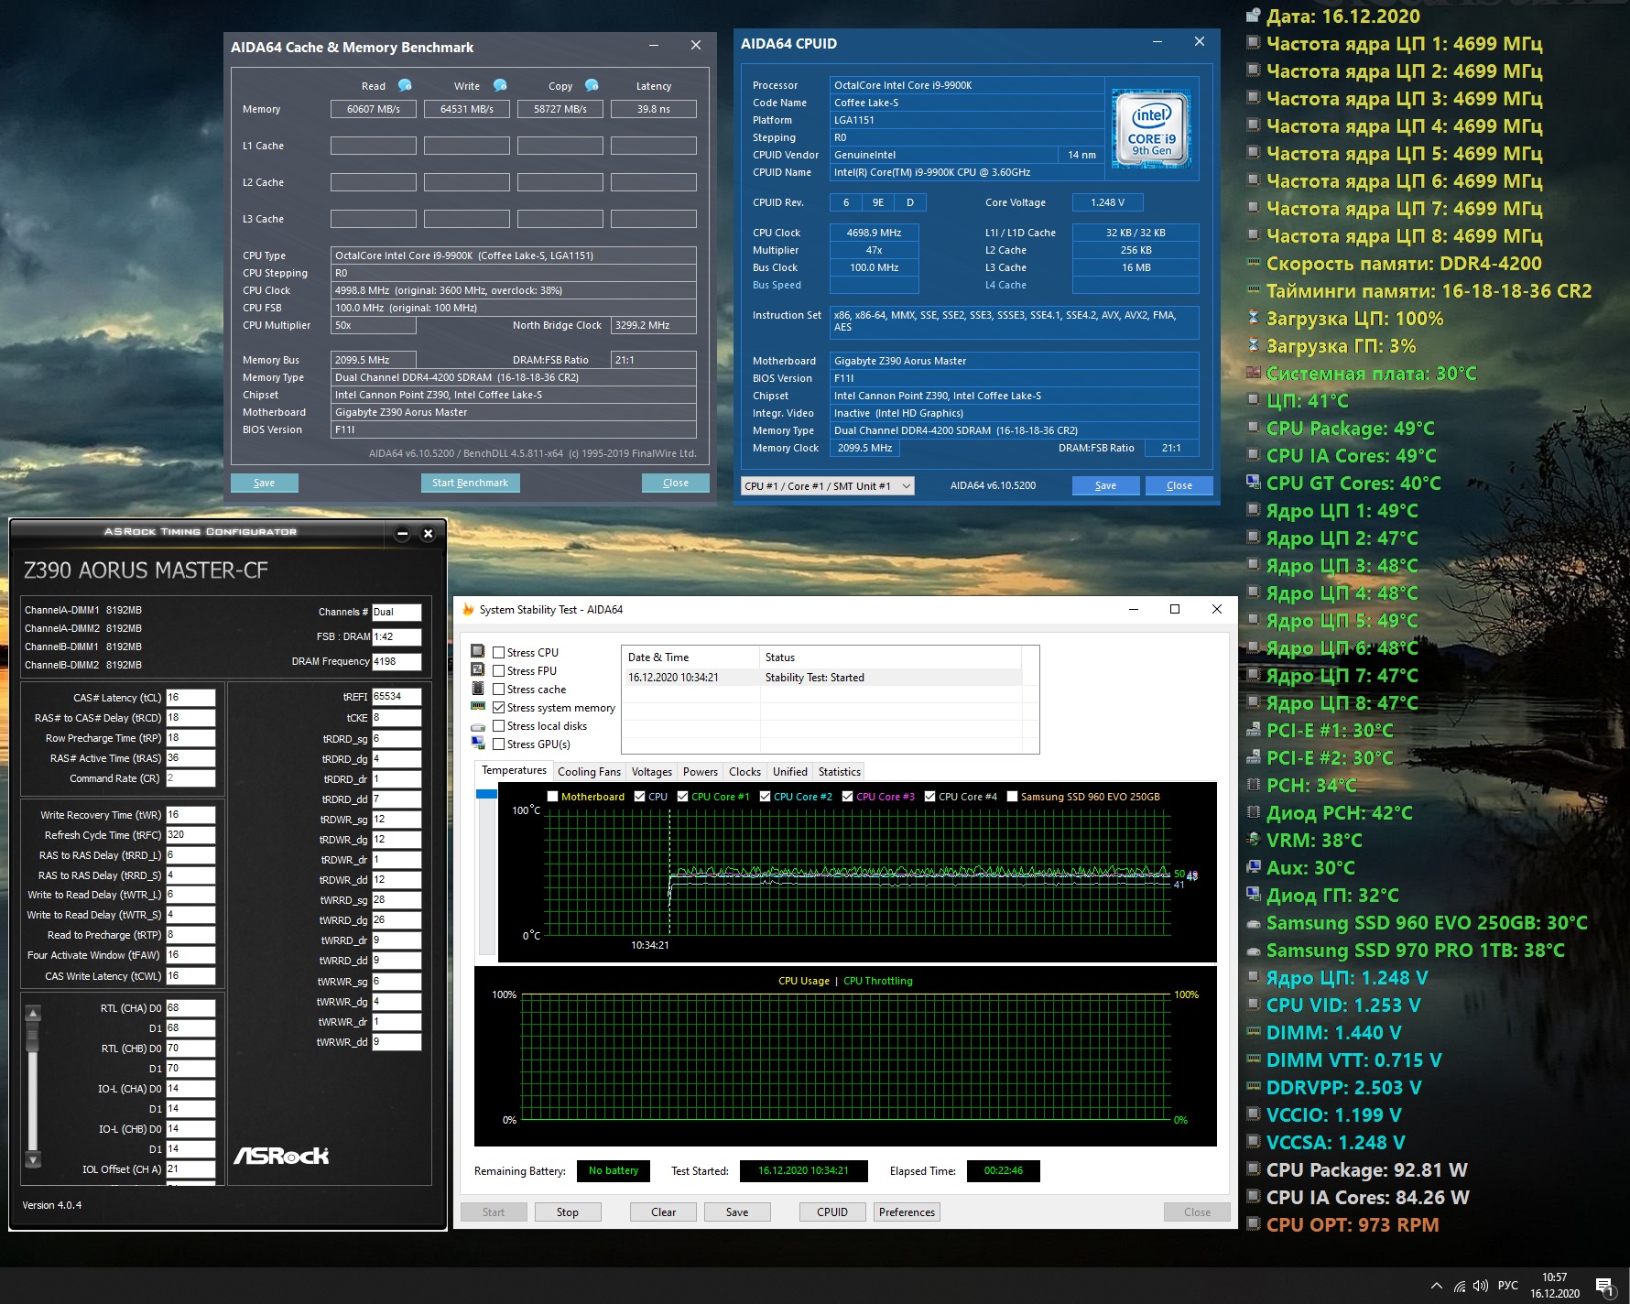Click the Read info bubble icon in the benchmark window
The height and width of the screenshot is (1304, 1630).
[405, 85]
